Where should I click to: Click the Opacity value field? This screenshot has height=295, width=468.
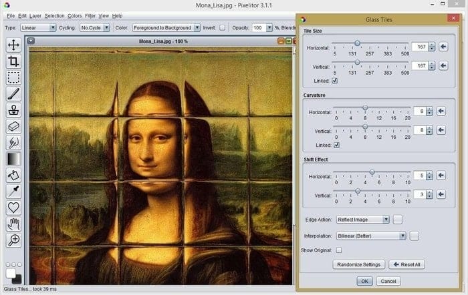tap(259, 28)
